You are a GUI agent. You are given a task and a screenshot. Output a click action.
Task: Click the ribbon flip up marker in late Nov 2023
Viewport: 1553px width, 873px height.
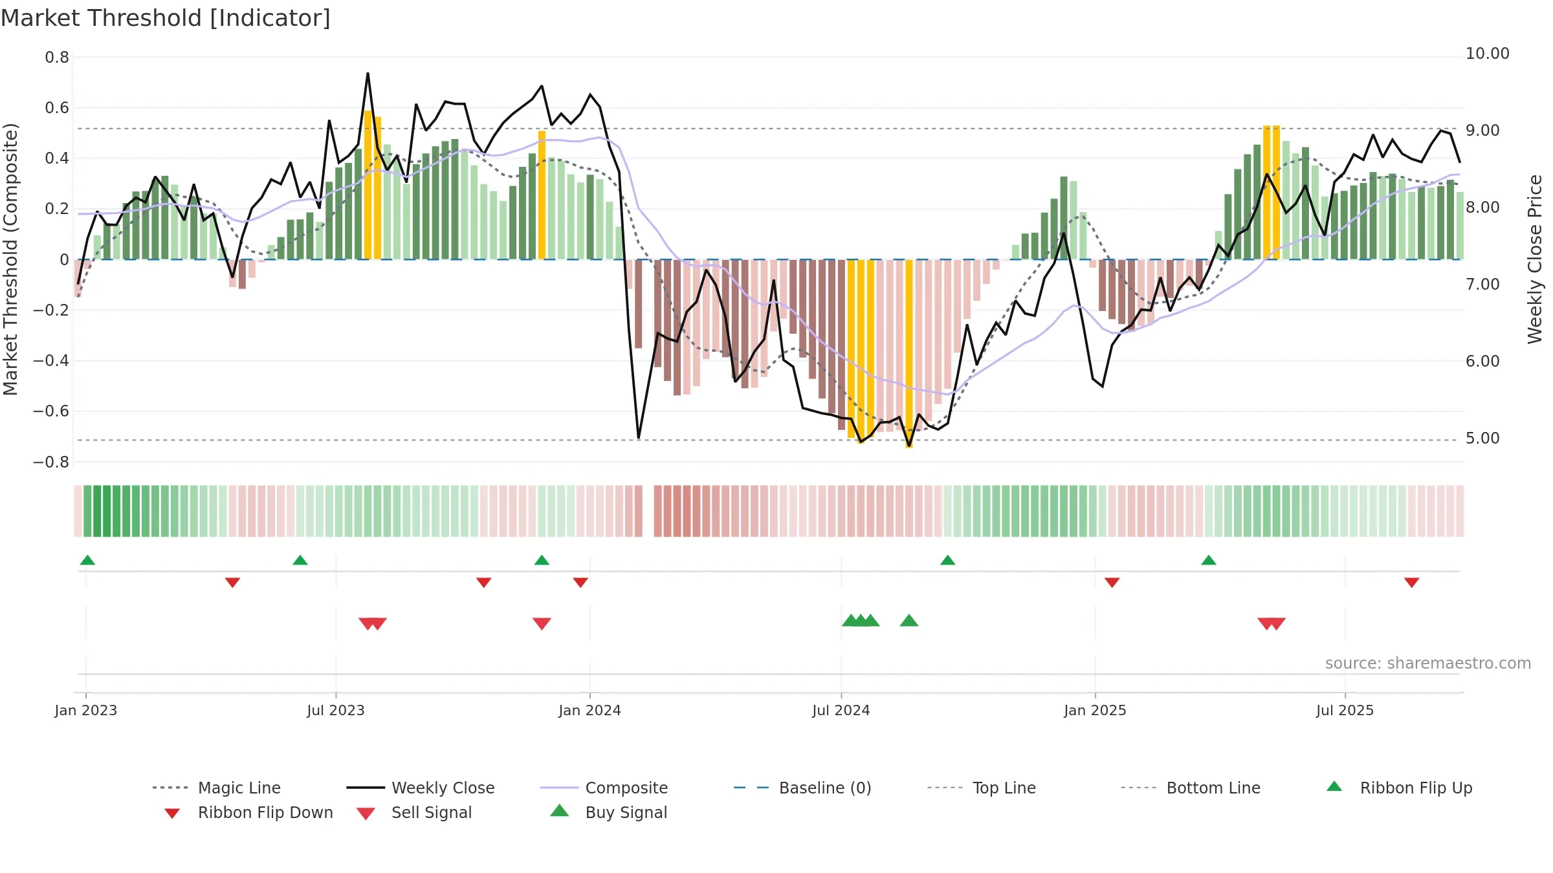click(542, 560)
